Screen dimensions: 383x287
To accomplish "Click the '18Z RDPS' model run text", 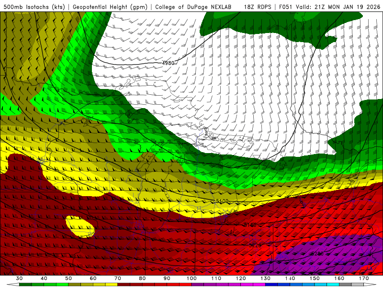I will click(x=258, y=7).
